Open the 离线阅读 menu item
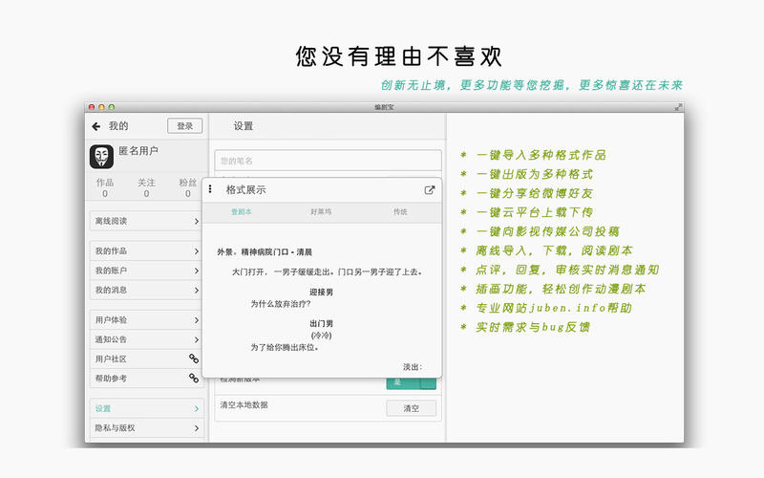The width and height of the screenshot is (764, 478). pyautogui.click(x=146, y=221)
